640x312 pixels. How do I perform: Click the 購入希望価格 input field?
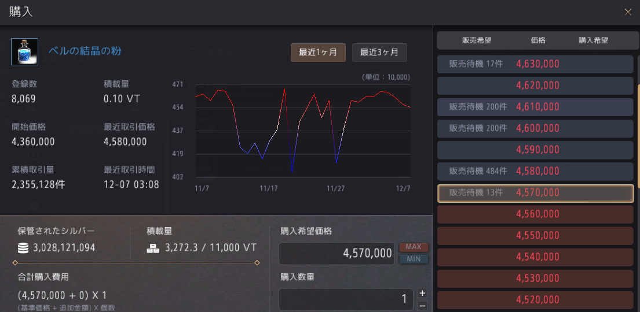[x=337, y=253]
